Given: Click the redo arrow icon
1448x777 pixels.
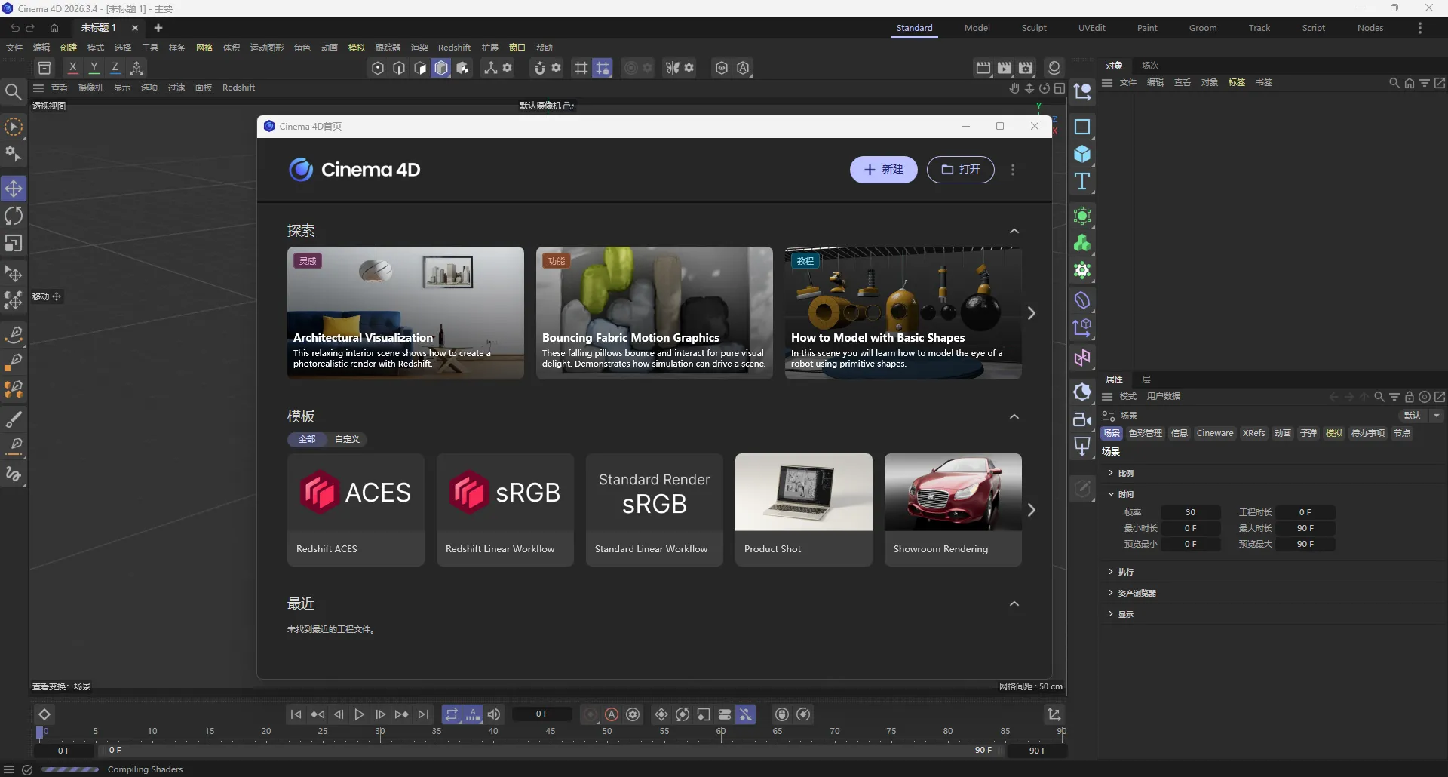Looking at the screenshot, I should [x=31, y=28].
